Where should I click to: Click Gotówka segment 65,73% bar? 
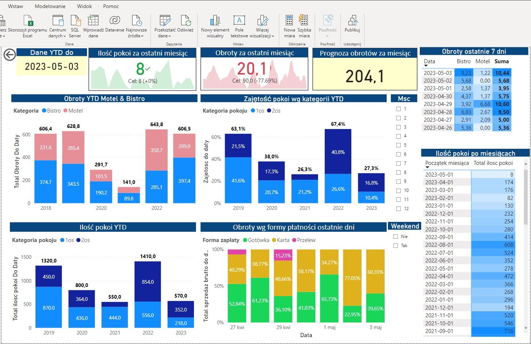(329, 299)
